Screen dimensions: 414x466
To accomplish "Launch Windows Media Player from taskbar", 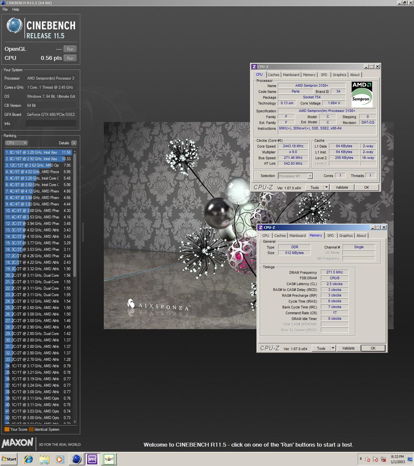I will point(60,459).
